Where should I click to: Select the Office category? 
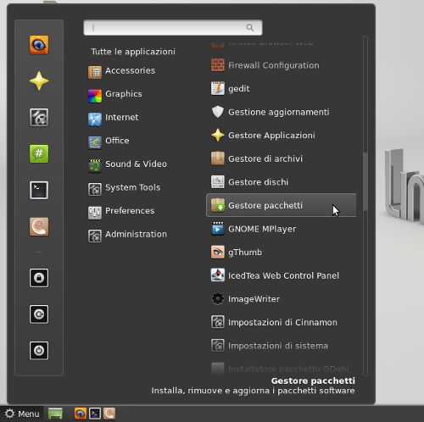pyautogui.click(x=117, y=141)
